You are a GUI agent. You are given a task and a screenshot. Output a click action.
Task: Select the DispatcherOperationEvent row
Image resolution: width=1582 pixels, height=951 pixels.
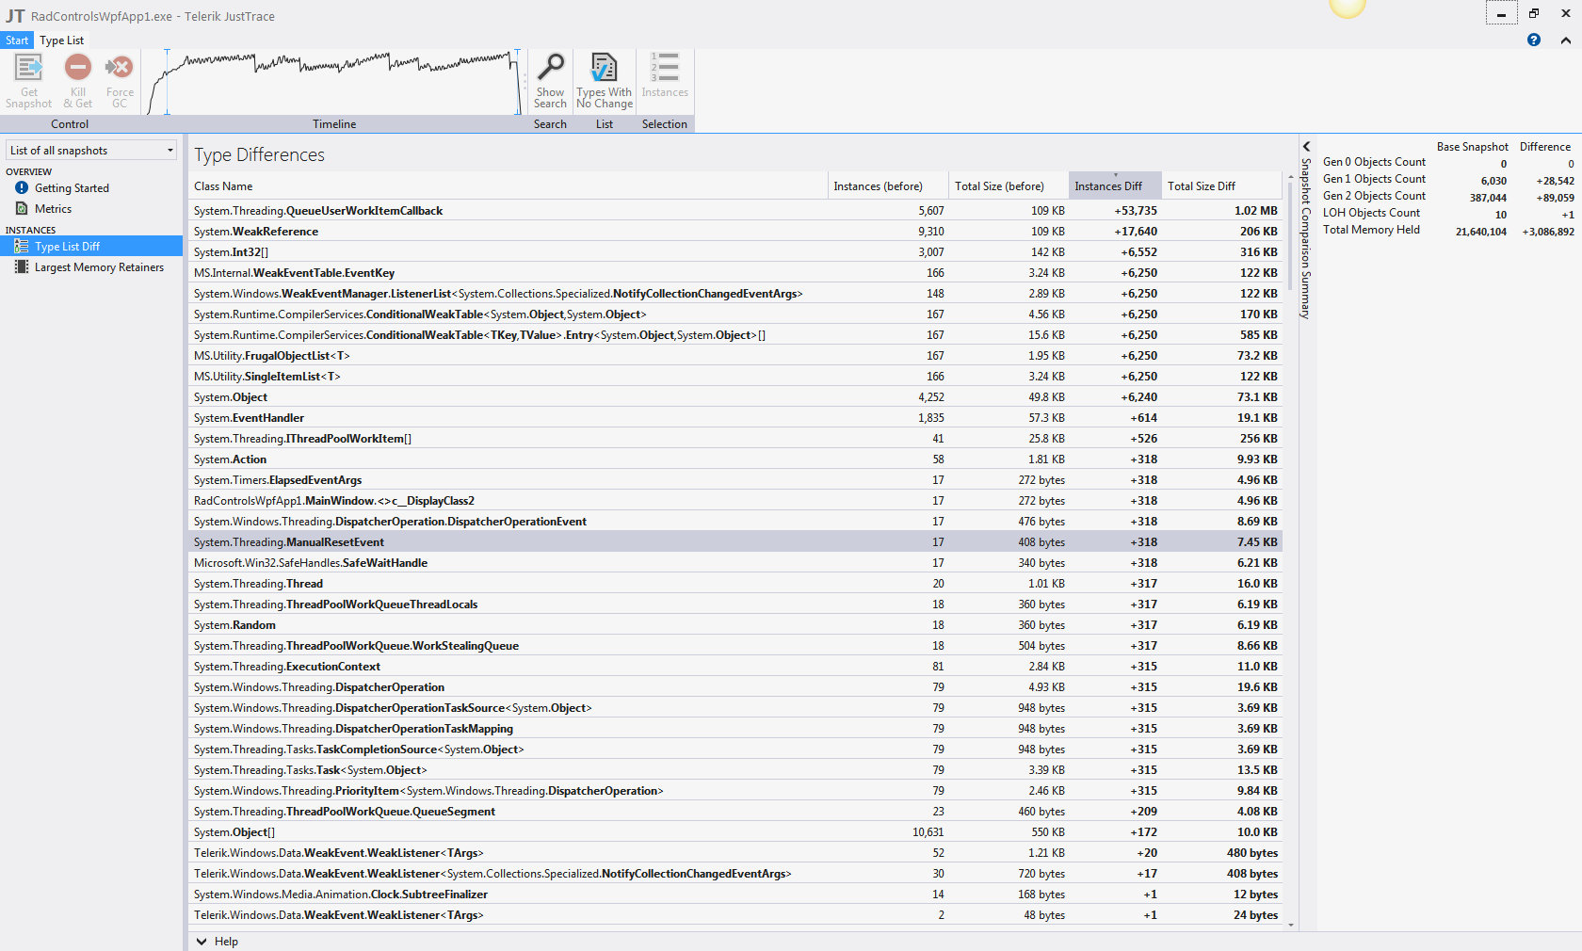click(735, 522)
